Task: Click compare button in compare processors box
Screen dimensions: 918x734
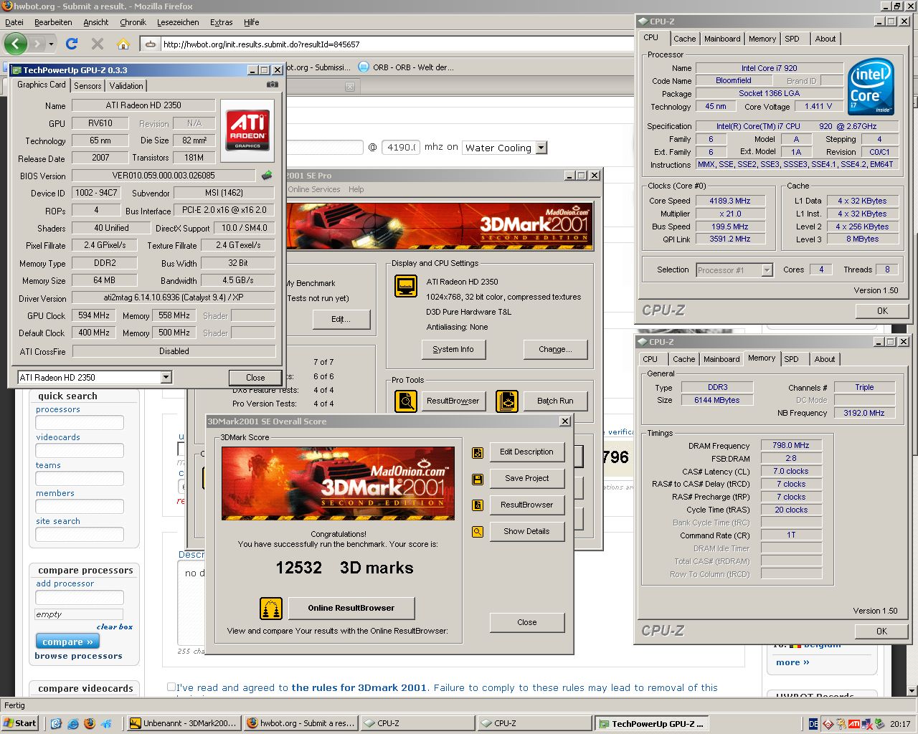Action: 67,642
